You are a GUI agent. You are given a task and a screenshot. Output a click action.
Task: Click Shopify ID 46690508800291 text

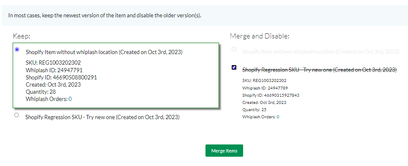pyautogui.click(x=61, y=77)
